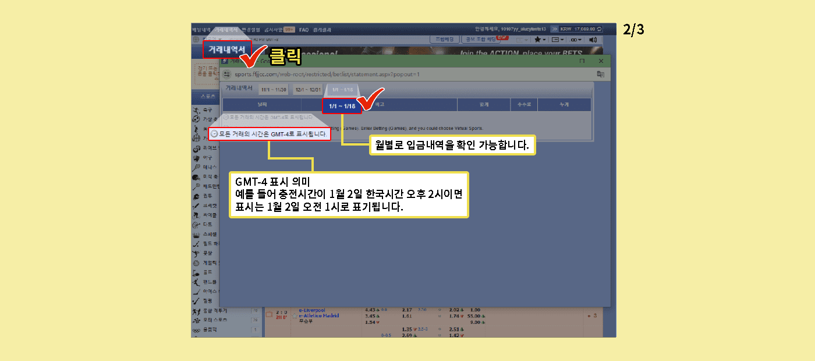This screenshot has width=815, height=361.
Task: Click the balance refresh icon beside KRW
Action: click(599, 29)
